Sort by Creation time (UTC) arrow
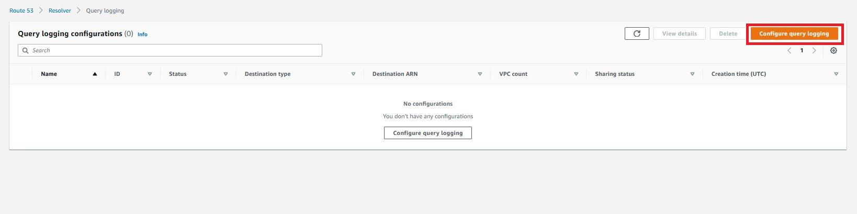857x214 pixels. [836, 74]
